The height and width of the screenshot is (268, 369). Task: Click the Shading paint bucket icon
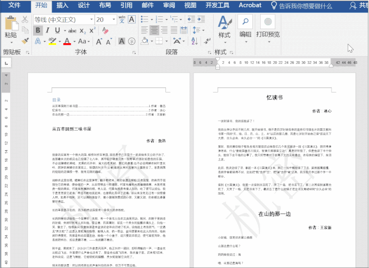pyautogui.click(x=145, y=41)
